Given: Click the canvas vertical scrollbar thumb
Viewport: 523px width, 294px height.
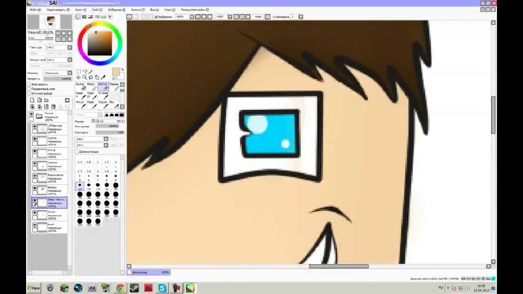Looking at the screenshot, I should click(x=494, y=115).
